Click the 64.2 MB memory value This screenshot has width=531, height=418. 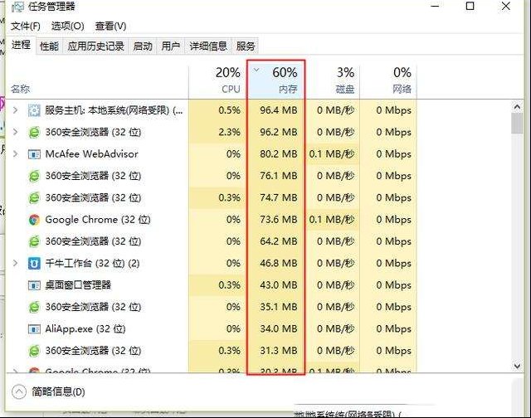point(279,241)
